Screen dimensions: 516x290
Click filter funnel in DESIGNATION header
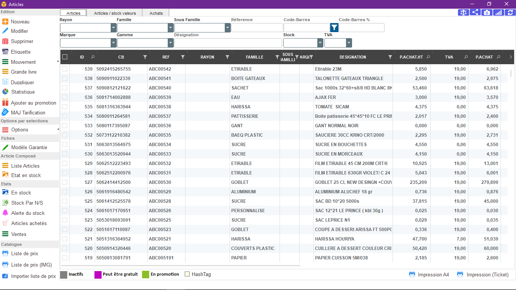click(390, 57)
